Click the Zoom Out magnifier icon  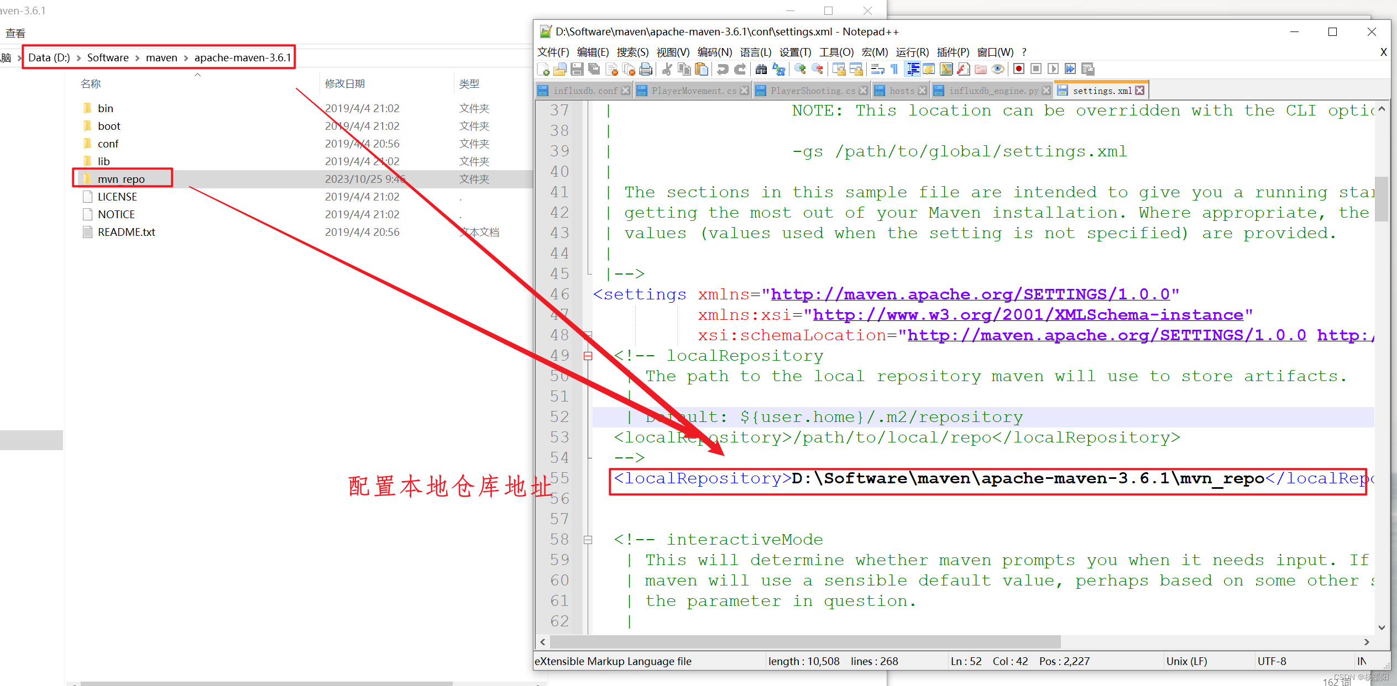coord(817,69)
